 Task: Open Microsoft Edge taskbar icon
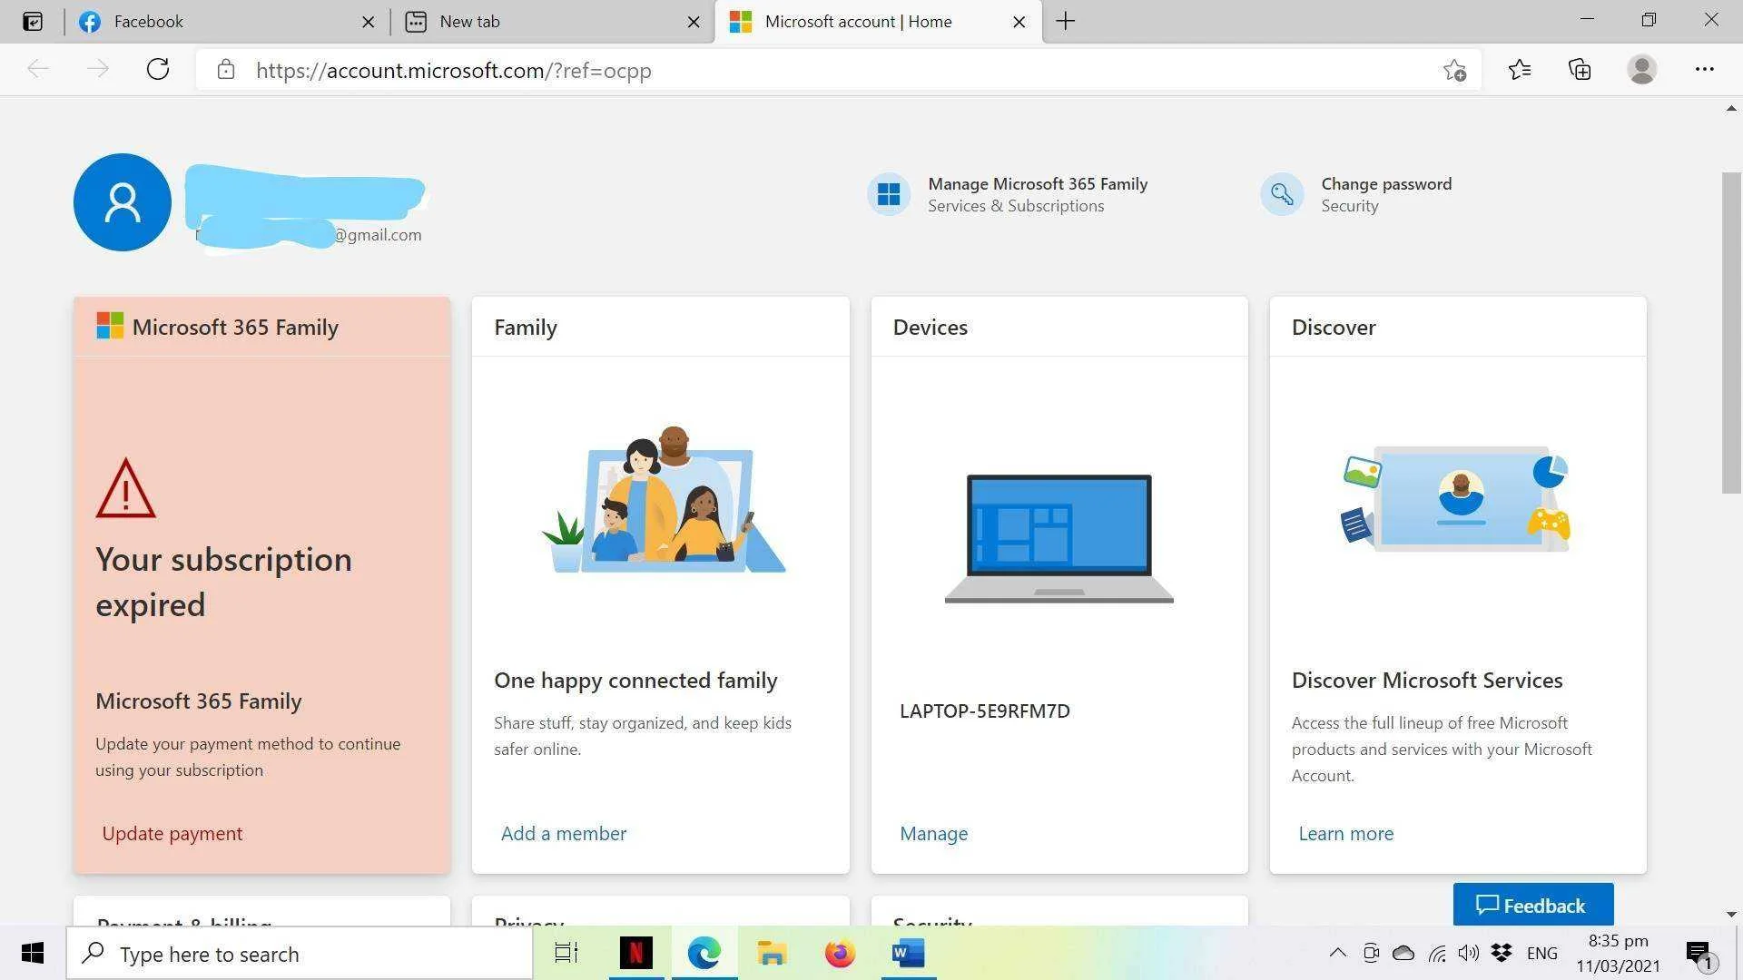click(704, 953)
